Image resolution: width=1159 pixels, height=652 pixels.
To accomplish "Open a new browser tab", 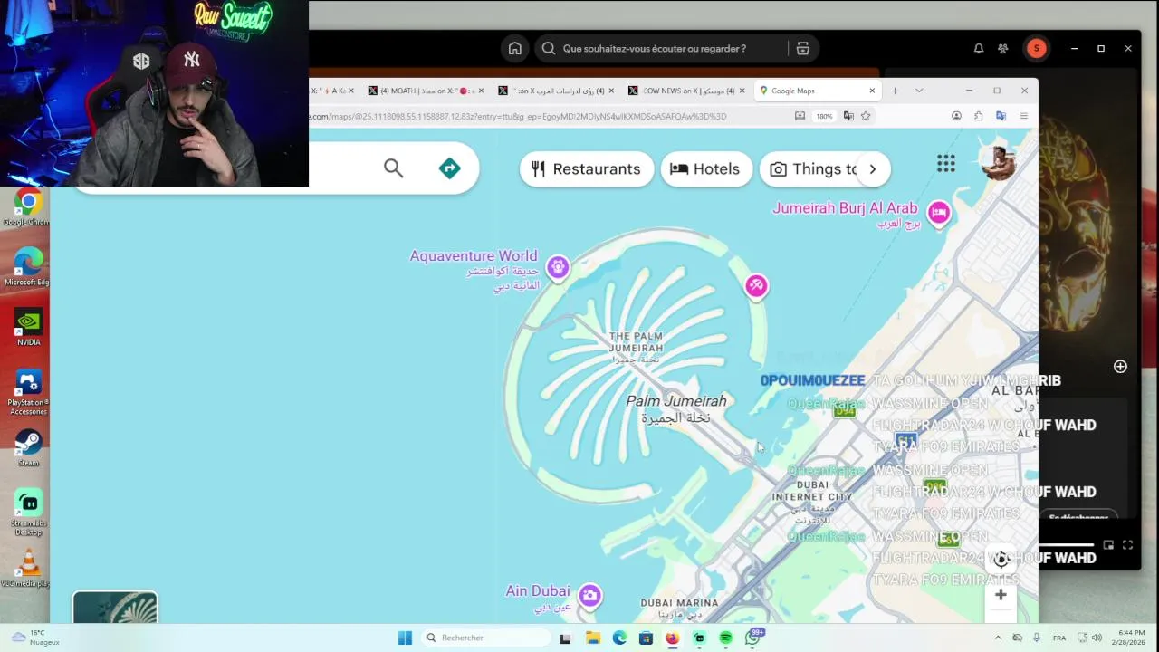I will click(895, 91).
